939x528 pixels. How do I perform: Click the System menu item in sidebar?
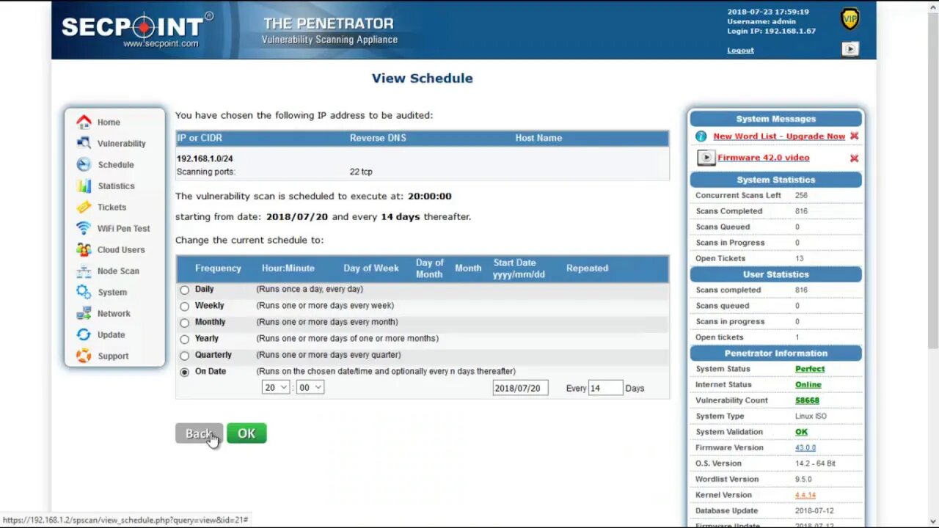pos(112,293)
